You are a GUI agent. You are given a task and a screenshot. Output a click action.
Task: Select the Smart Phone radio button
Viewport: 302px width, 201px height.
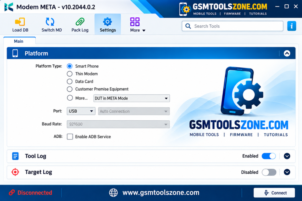[x=70, y=66]
